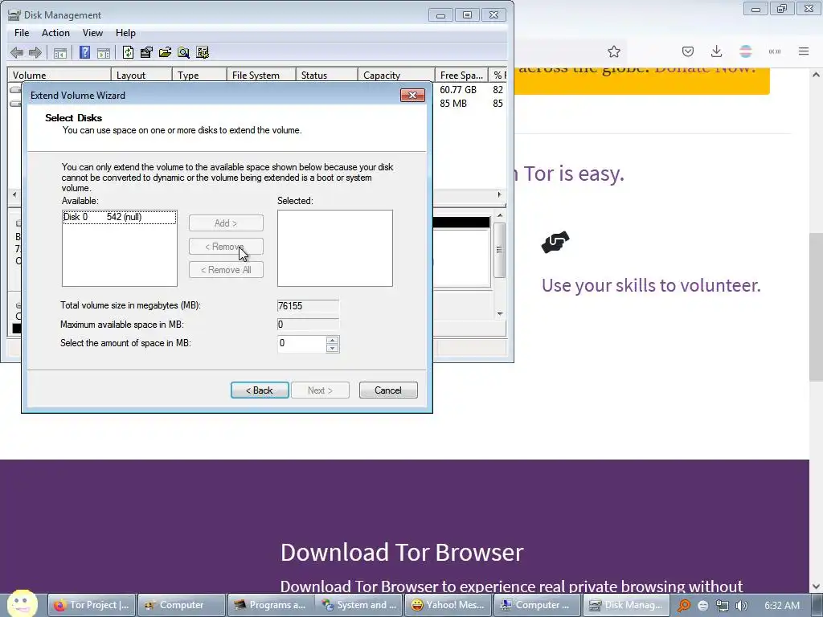
Task: Toggle the console tree pane toolbar icon
Action: point(60,52)
